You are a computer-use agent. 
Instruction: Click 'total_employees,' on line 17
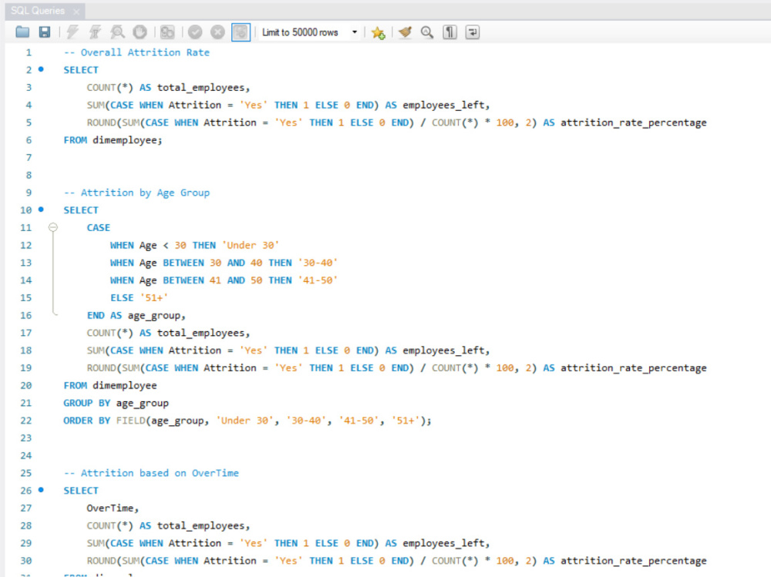tap(204, 334)
